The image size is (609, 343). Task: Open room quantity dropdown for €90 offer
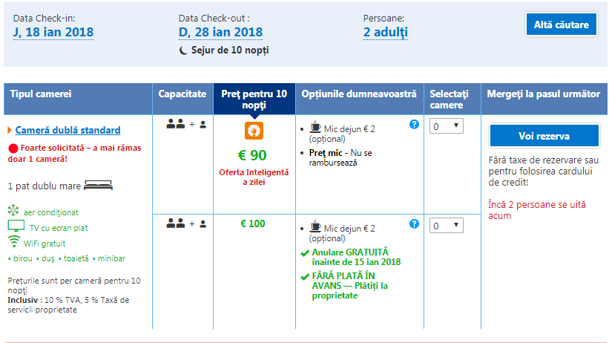pos(447,126)
